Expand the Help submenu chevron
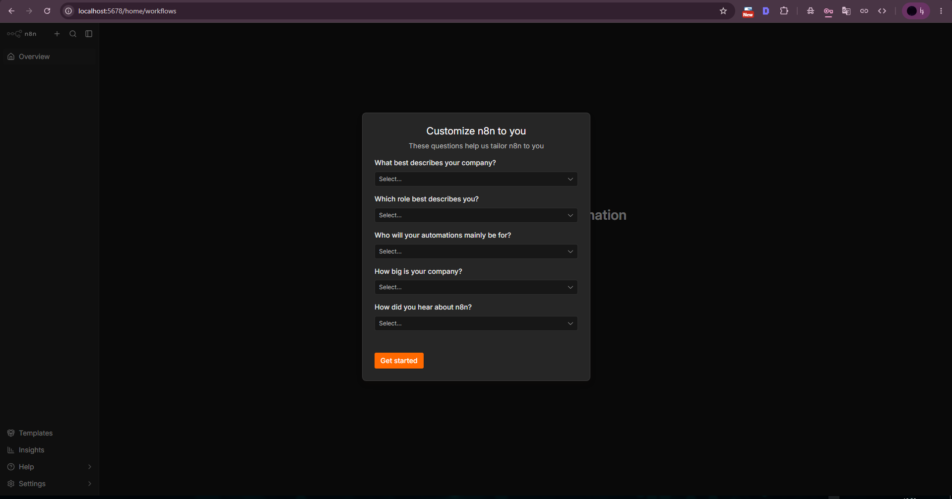The image size is (952, 499). tap(90, 467)
